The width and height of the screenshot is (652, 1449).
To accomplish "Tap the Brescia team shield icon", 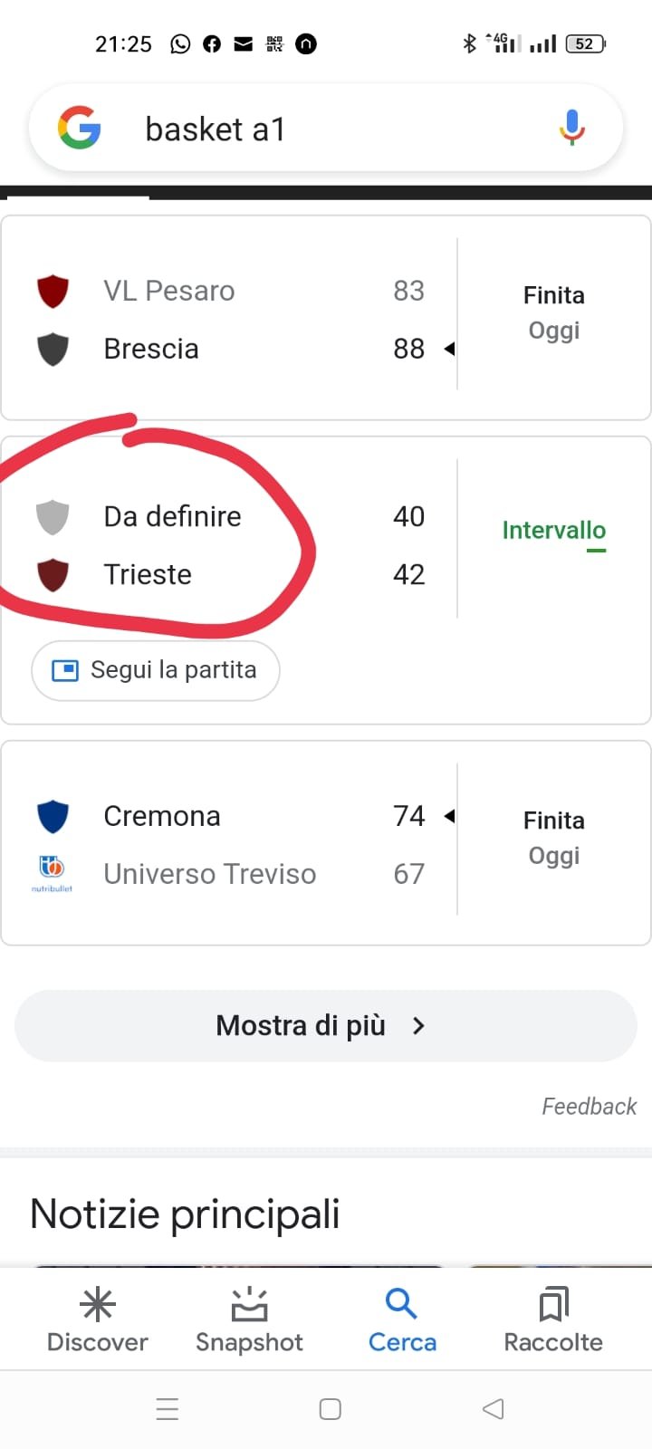I will point(53,349).
